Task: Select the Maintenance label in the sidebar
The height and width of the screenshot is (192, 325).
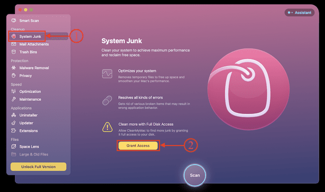Action: click(30, 99)
